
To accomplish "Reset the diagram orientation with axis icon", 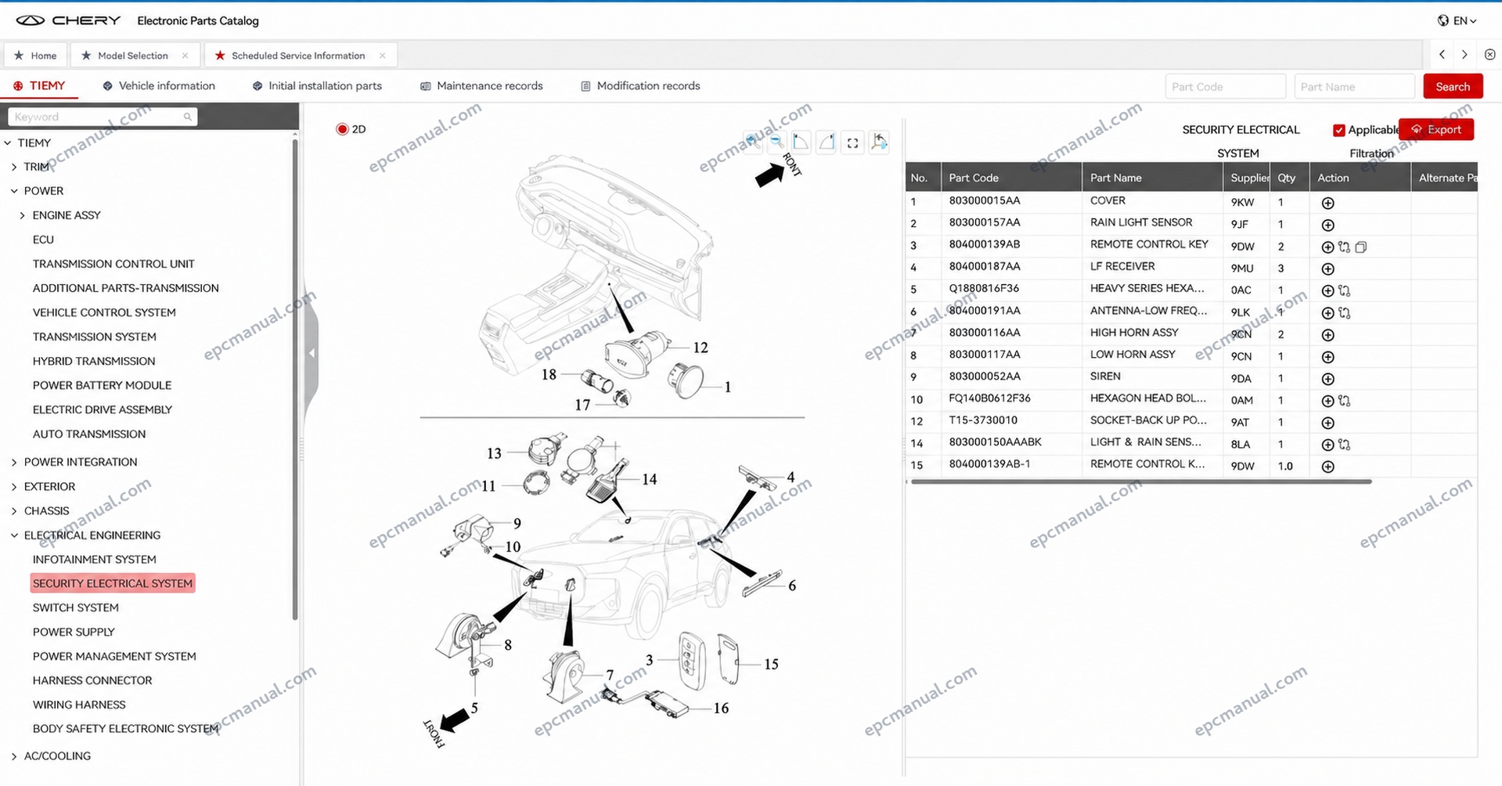I will [x=879, y=142].
